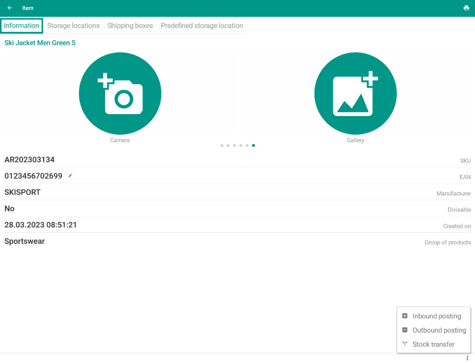
Task: Click the SKU value AR202303134
Action: point(30,160)
